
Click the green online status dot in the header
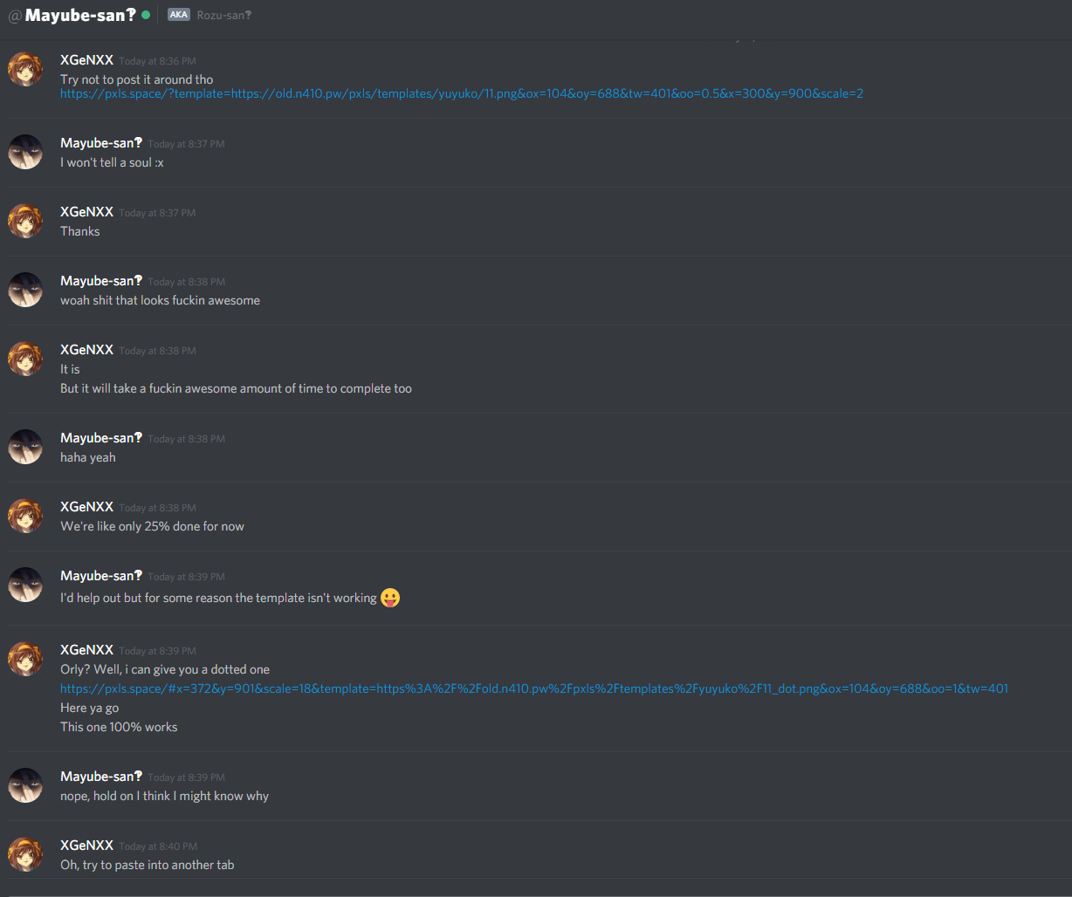pyautogui.click(x=146, y=15)
